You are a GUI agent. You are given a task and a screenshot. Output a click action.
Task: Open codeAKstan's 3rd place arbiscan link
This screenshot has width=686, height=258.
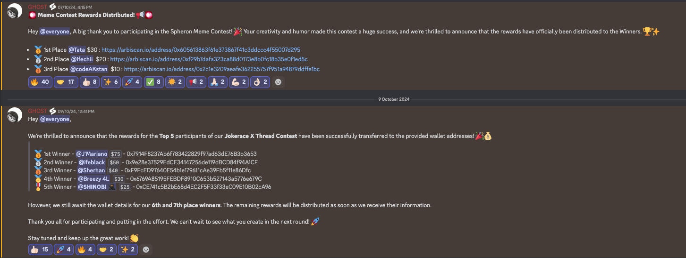pyautogui.click(x=222, y=69)
